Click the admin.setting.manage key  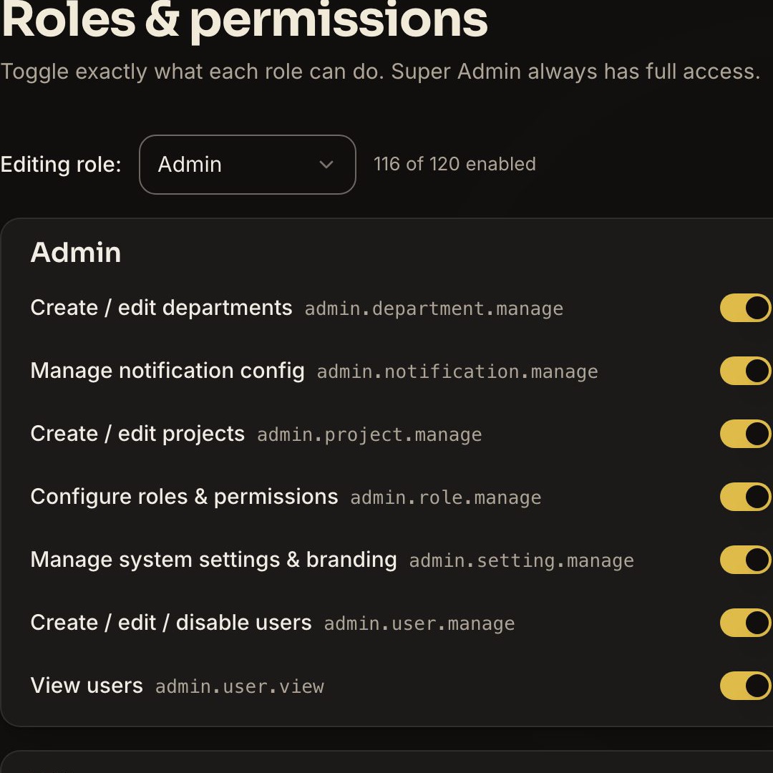click(x=521, y=560)
